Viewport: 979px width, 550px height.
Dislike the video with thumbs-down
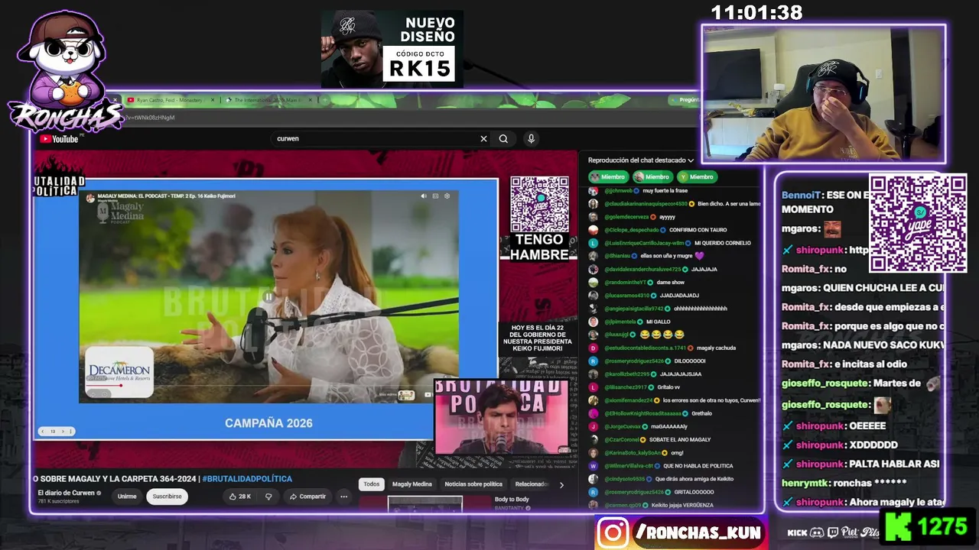tap(268, 497)
